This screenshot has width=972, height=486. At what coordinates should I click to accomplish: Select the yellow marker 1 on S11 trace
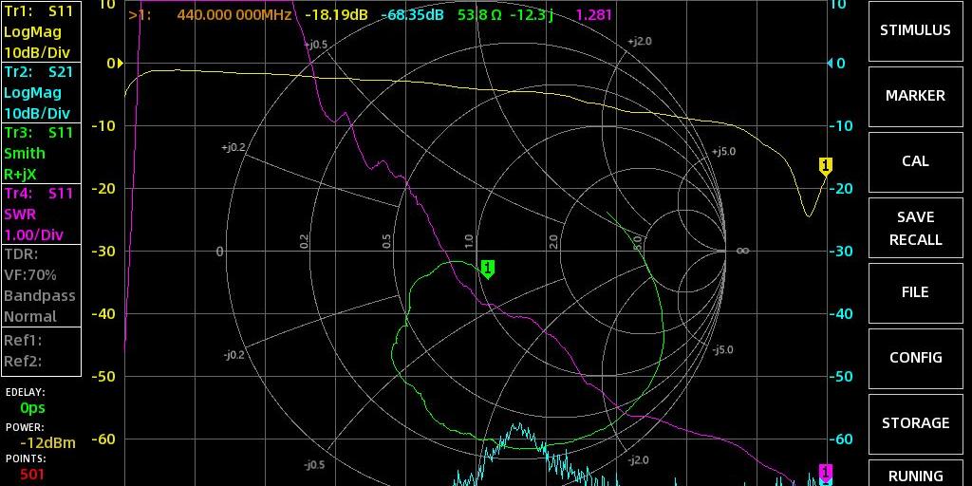pos(825,166)
